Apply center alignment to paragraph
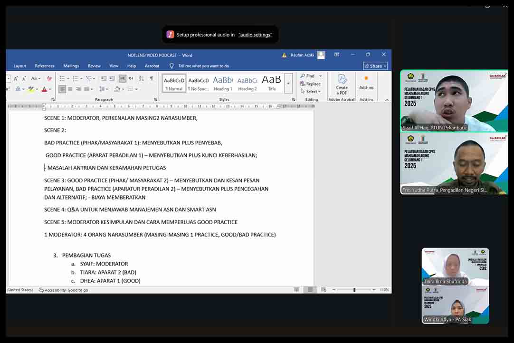The height and width of the screenshot is (343, 514). (70, 89)
